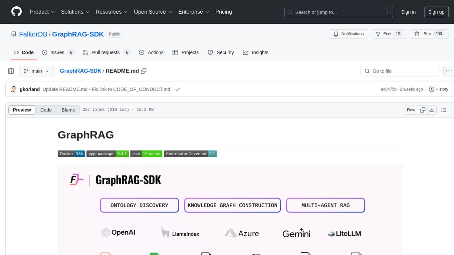Open the FalkorDB owner link

pos(33,34)
